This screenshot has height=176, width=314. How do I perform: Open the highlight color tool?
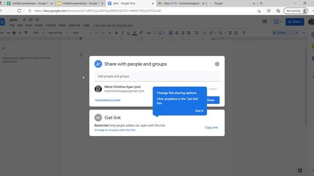click(141, 33)
